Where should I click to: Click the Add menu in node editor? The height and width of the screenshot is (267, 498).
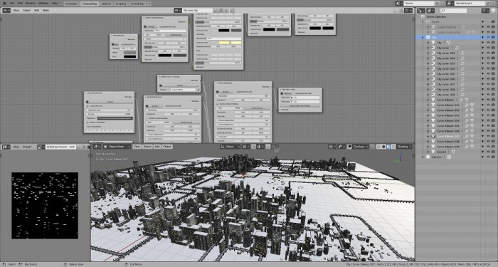click(x=36, y=10)
